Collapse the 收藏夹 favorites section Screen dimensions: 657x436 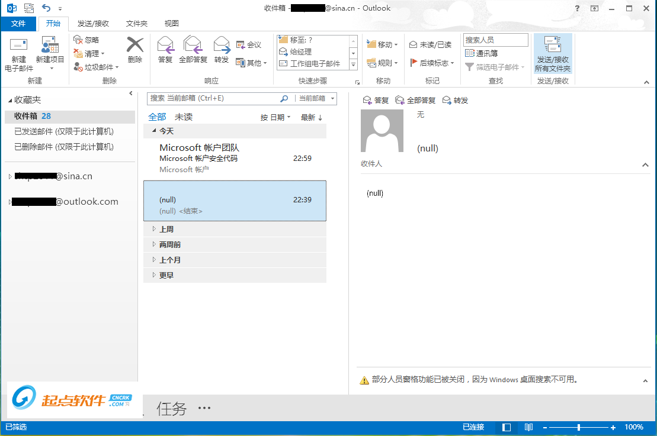tap(10, 101)
